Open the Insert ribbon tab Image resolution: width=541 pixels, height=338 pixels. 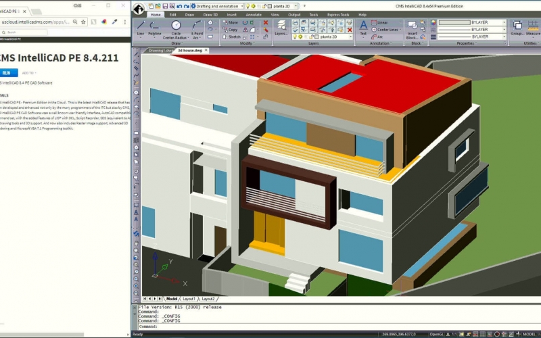232,15
